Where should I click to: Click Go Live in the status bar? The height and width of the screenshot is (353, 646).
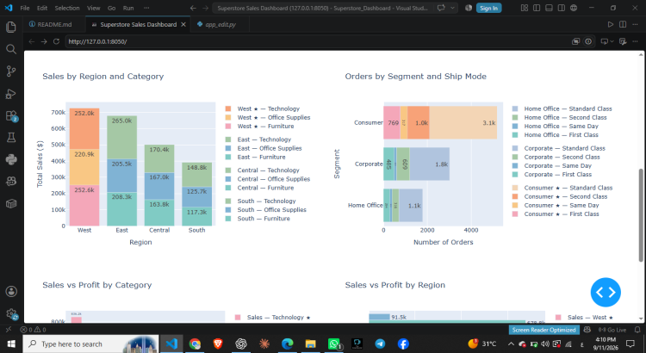(612, 330)
